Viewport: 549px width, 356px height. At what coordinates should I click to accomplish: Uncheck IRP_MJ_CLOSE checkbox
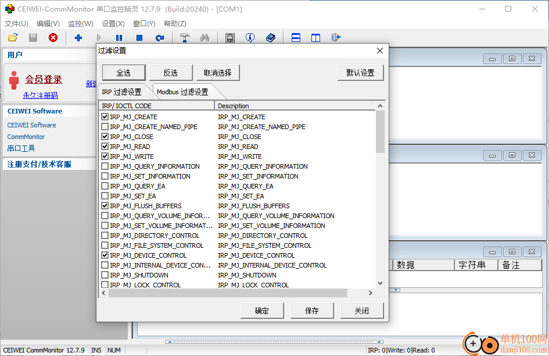coord(105,136)
